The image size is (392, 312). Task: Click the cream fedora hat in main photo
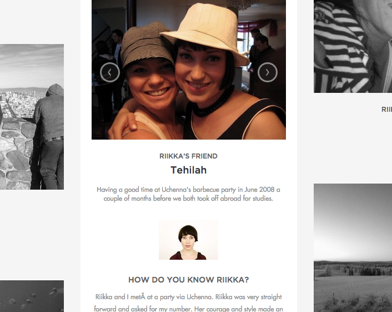206,33
